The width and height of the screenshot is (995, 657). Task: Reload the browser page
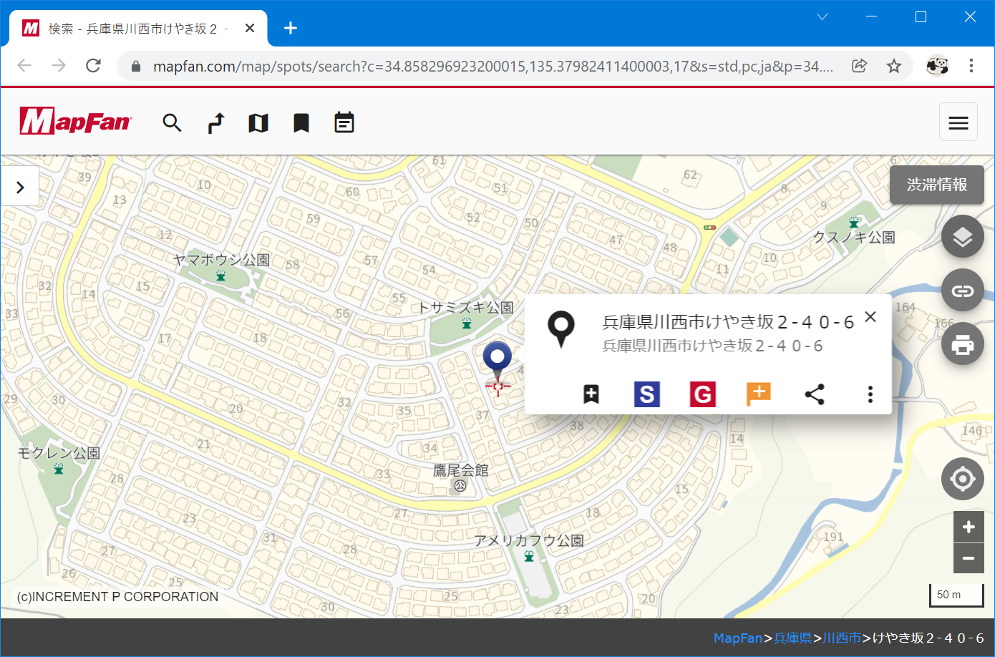[x=93, y=66]
